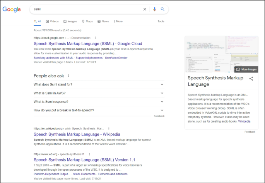
Task: Open top-left knowledge panel code image
Action: (x=205, y=45)
